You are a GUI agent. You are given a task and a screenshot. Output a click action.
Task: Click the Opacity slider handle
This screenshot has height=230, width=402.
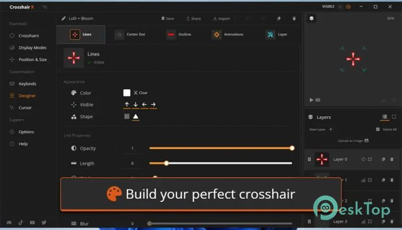(x=292, y=148)
